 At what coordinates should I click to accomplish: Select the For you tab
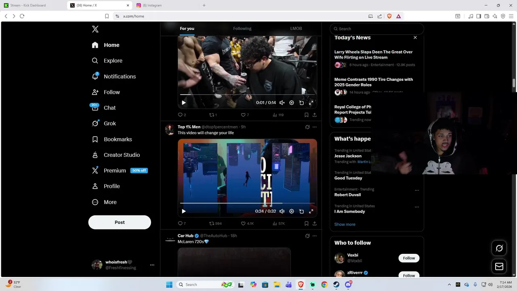pos(187,29)
